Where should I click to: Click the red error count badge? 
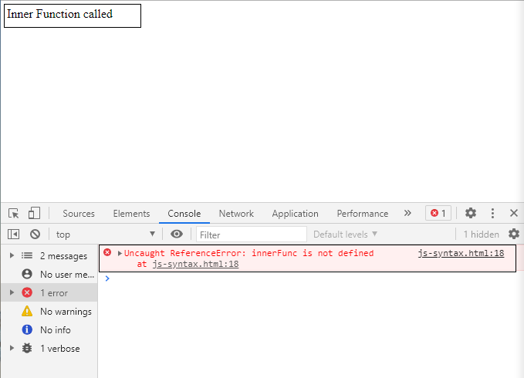(x=438, y=214)
